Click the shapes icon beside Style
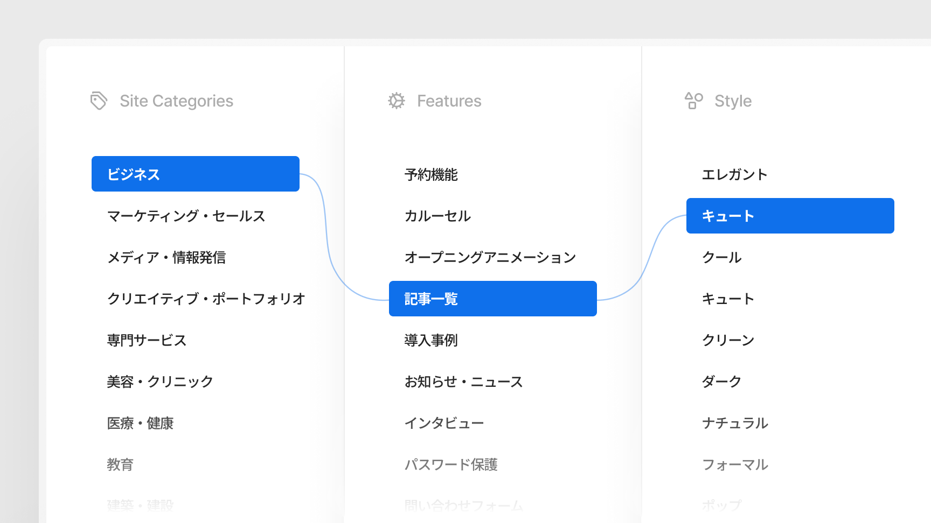Screen dimensions: 931x523 point(694,101)
